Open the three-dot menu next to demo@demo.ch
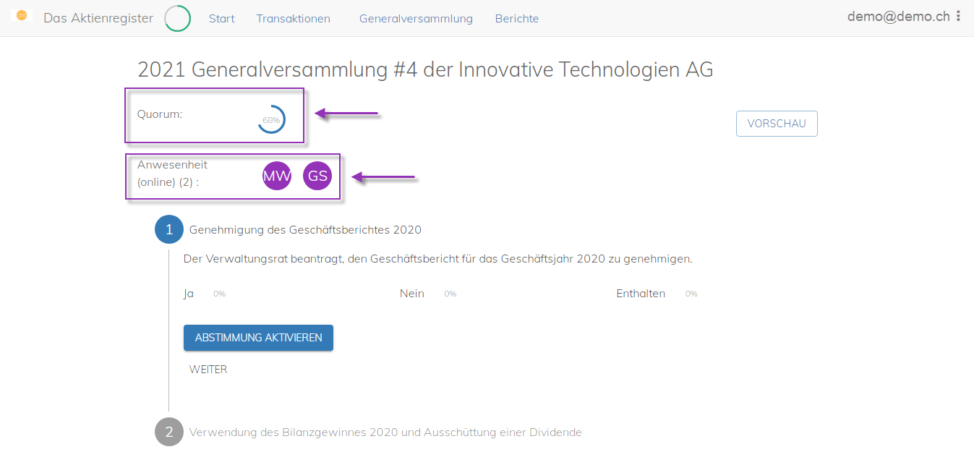974x452 pixels. tap(959, 16)
